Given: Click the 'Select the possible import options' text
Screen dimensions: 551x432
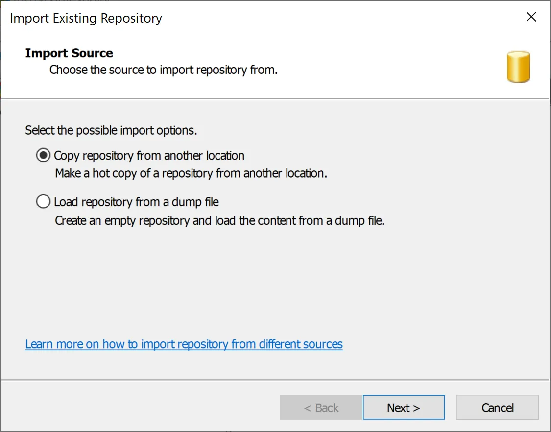Looking at the screenshot, I should (111, 131).
